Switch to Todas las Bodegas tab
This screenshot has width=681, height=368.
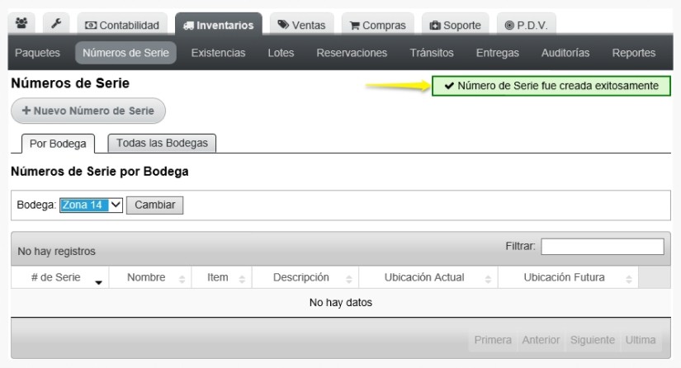pyautogui.click(x=162, y=143)
